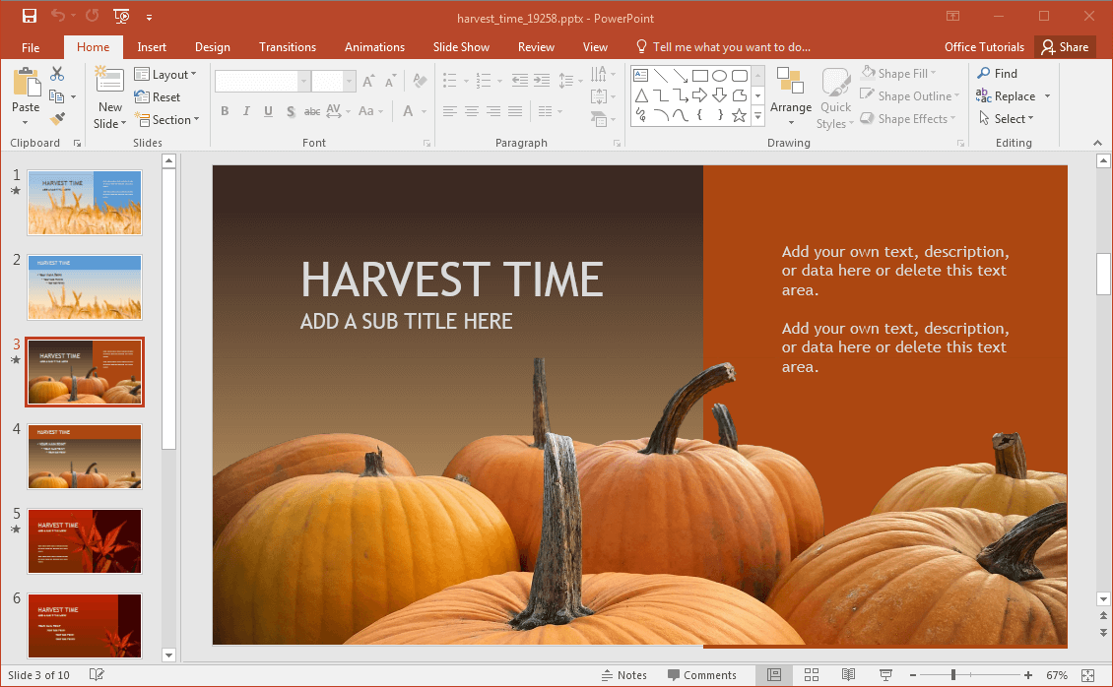Switch to the Design tab
The width and height of the screenshot is (1113, 687).
(212, 47)
